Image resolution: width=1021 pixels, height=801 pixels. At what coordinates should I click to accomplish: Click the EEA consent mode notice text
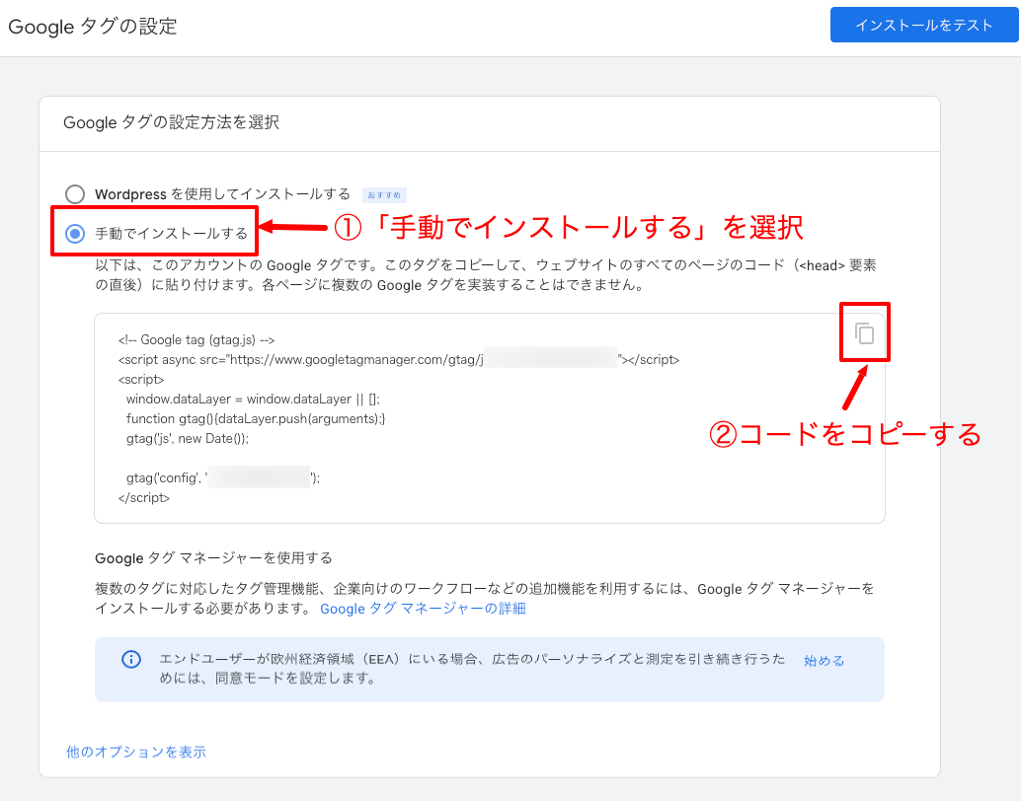point(473,668)
